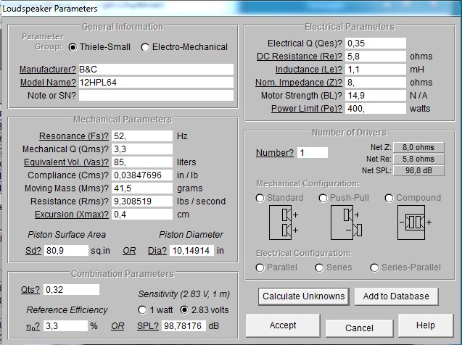462x345 pixels.
Task: Select the Electro-Mechanical parameter group
Action: click(x=145, y=47)
